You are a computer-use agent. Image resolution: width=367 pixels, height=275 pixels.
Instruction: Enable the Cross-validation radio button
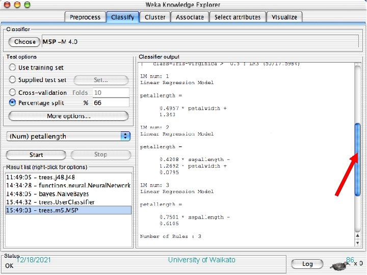[x=12, y=92]
